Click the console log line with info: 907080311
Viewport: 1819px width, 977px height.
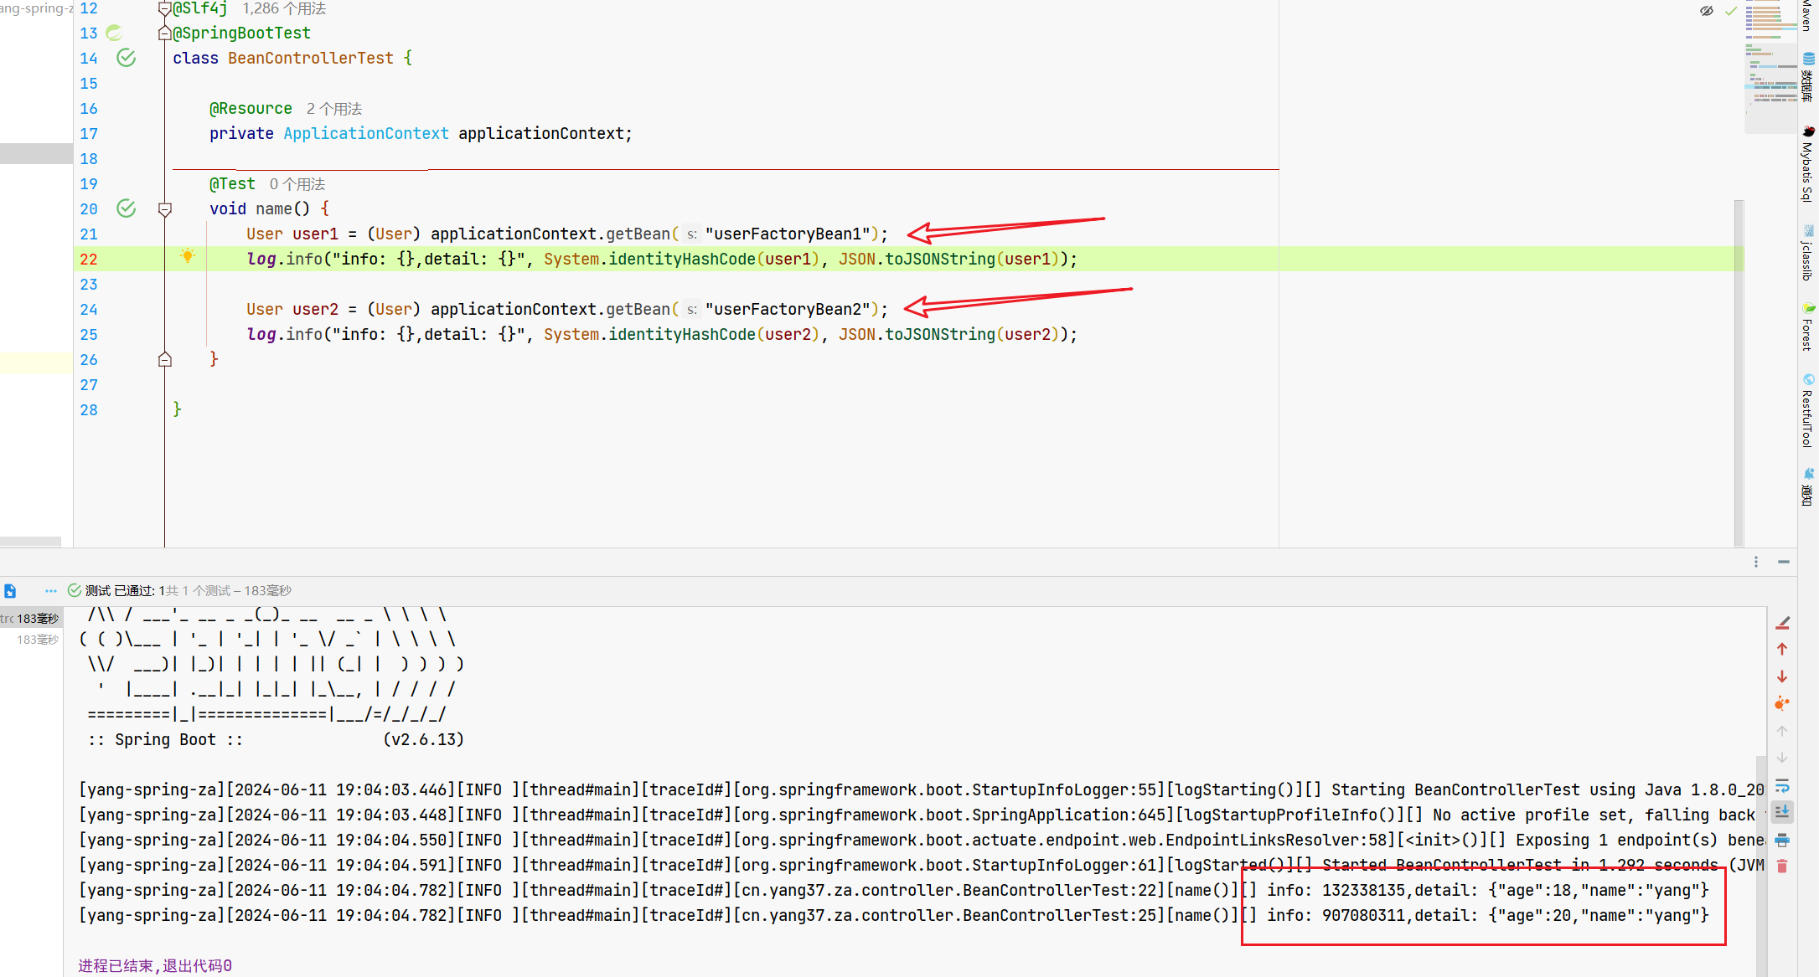point(893,915)
